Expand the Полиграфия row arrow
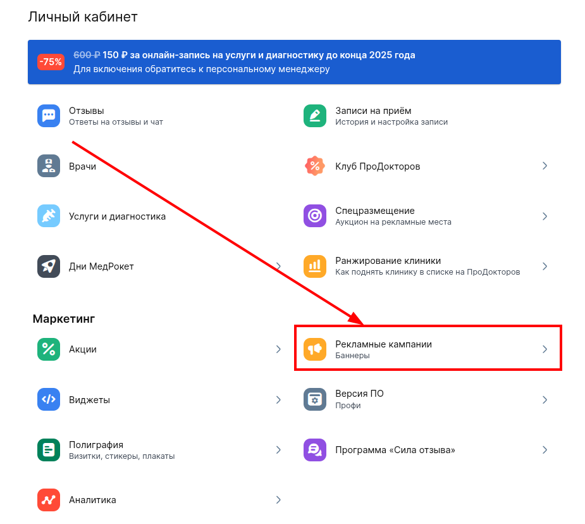 278,450
